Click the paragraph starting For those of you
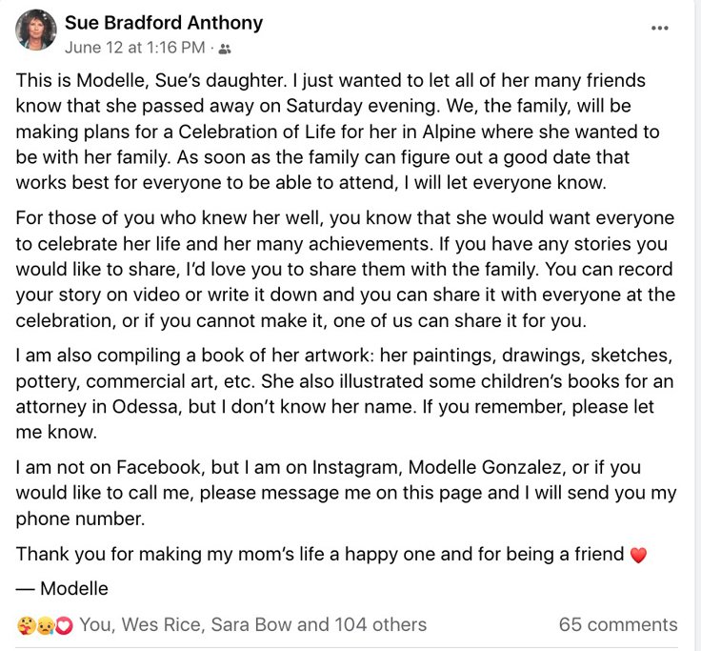The image size is (701, 651). [x=345, y=270]
